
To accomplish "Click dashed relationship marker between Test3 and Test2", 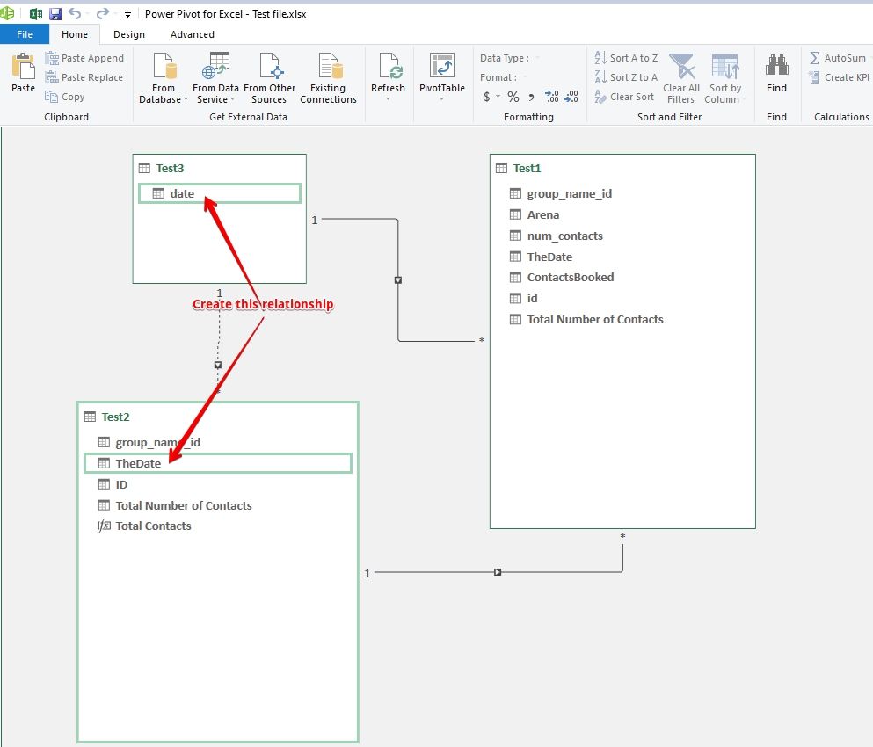I will pyautogui.click(x=218, y=365).
